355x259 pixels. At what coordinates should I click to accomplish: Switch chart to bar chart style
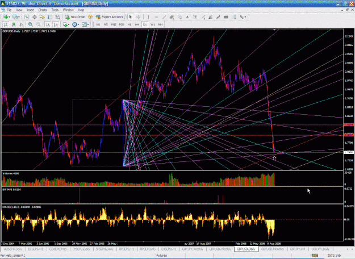pyautogui.click(x=6, y=24)
